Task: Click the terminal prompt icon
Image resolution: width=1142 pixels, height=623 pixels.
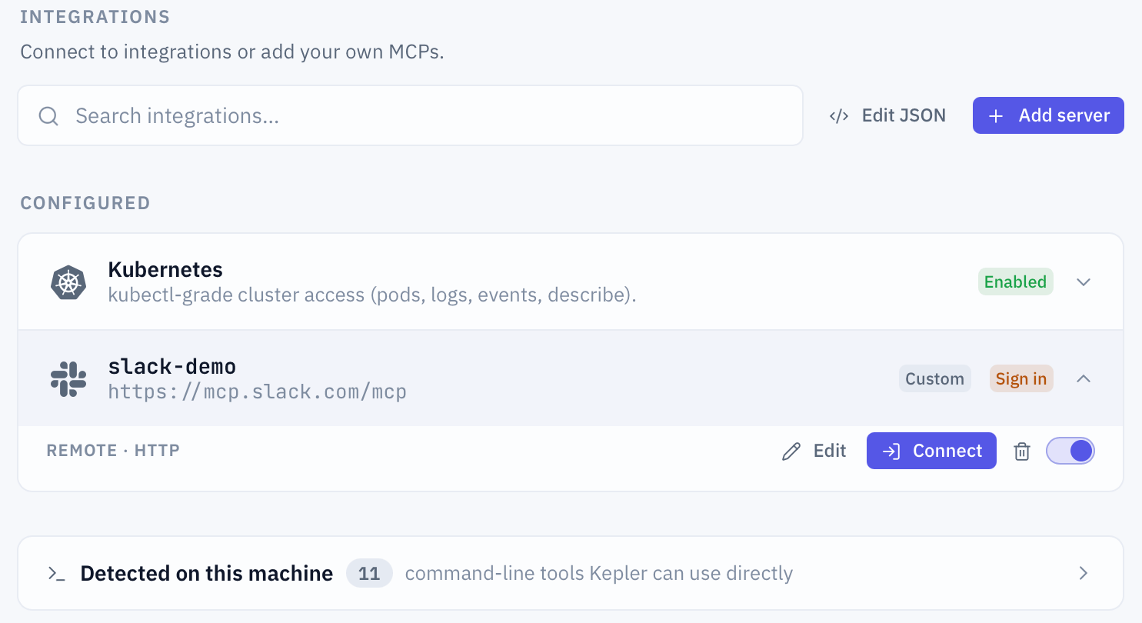Action: 56,574
